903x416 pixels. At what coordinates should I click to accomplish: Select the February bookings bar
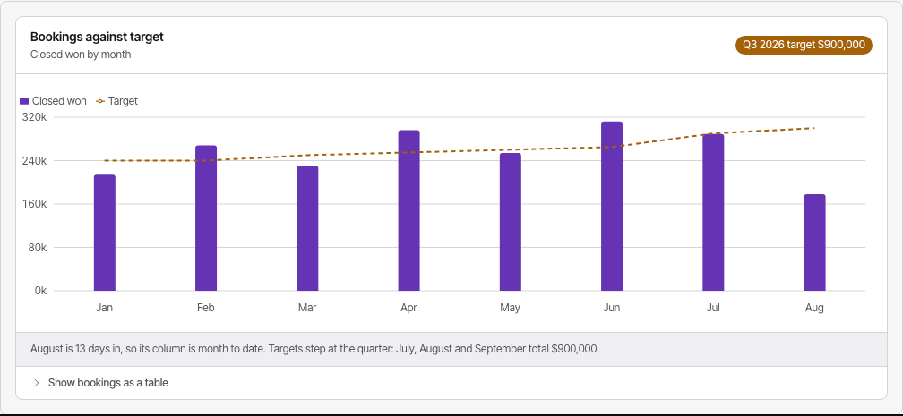pos(206,218)
